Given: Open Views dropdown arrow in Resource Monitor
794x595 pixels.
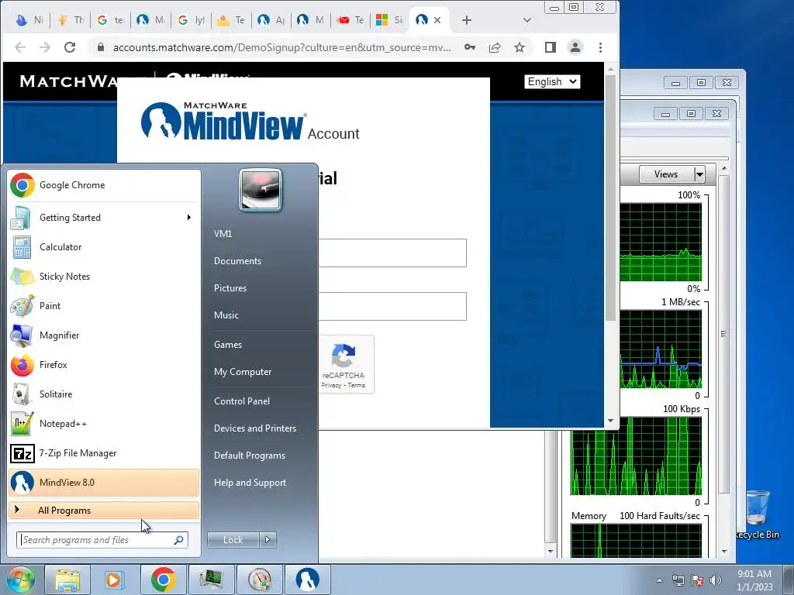Looking at the screenshot, I should (x=699, y=174).
